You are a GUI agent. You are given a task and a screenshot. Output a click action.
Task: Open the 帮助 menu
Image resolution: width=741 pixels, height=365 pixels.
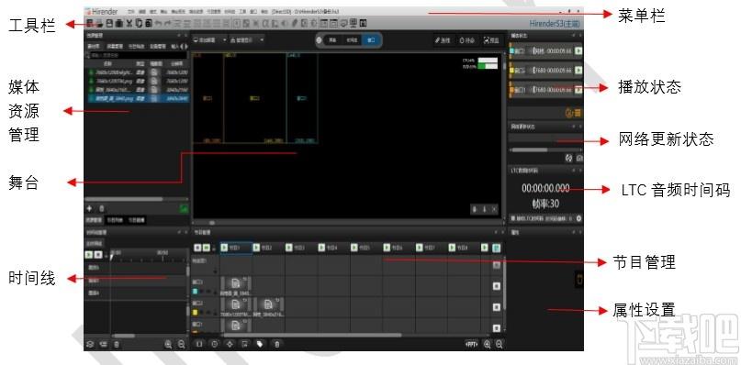click(x=264, y=10)
